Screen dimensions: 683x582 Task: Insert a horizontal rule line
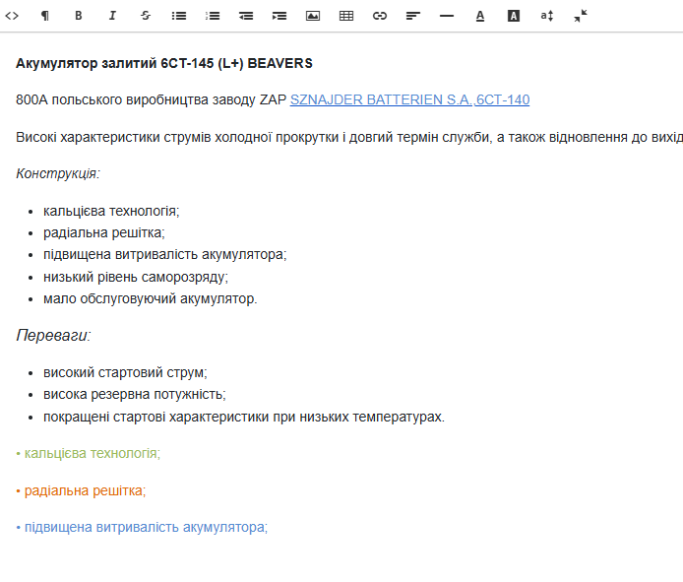pyautogui.click(x=447, y=16)
